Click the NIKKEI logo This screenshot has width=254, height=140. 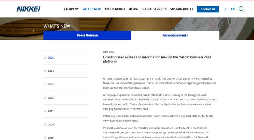click(29, 9)
